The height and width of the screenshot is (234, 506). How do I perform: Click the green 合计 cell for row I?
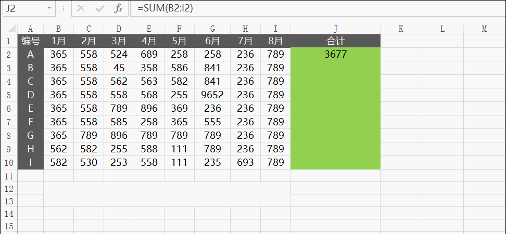click(x=336, y=163)
